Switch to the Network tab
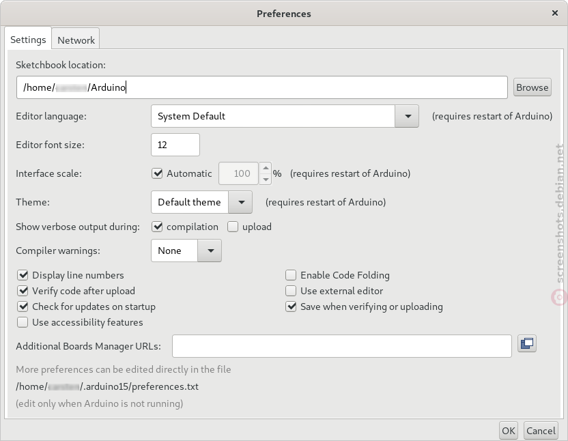Screen dimensions: 568x441 point(76,40)
